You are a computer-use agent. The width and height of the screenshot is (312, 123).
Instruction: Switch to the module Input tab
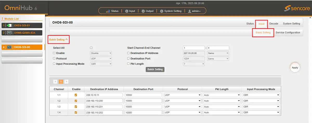click(262, 24)
